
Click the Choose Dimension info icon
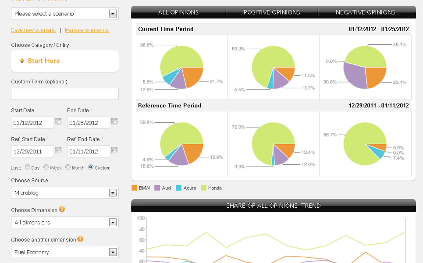tap(62, 210)
